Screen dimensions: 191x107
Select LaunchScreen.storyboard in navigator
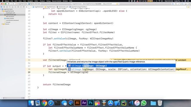point(12,20)
